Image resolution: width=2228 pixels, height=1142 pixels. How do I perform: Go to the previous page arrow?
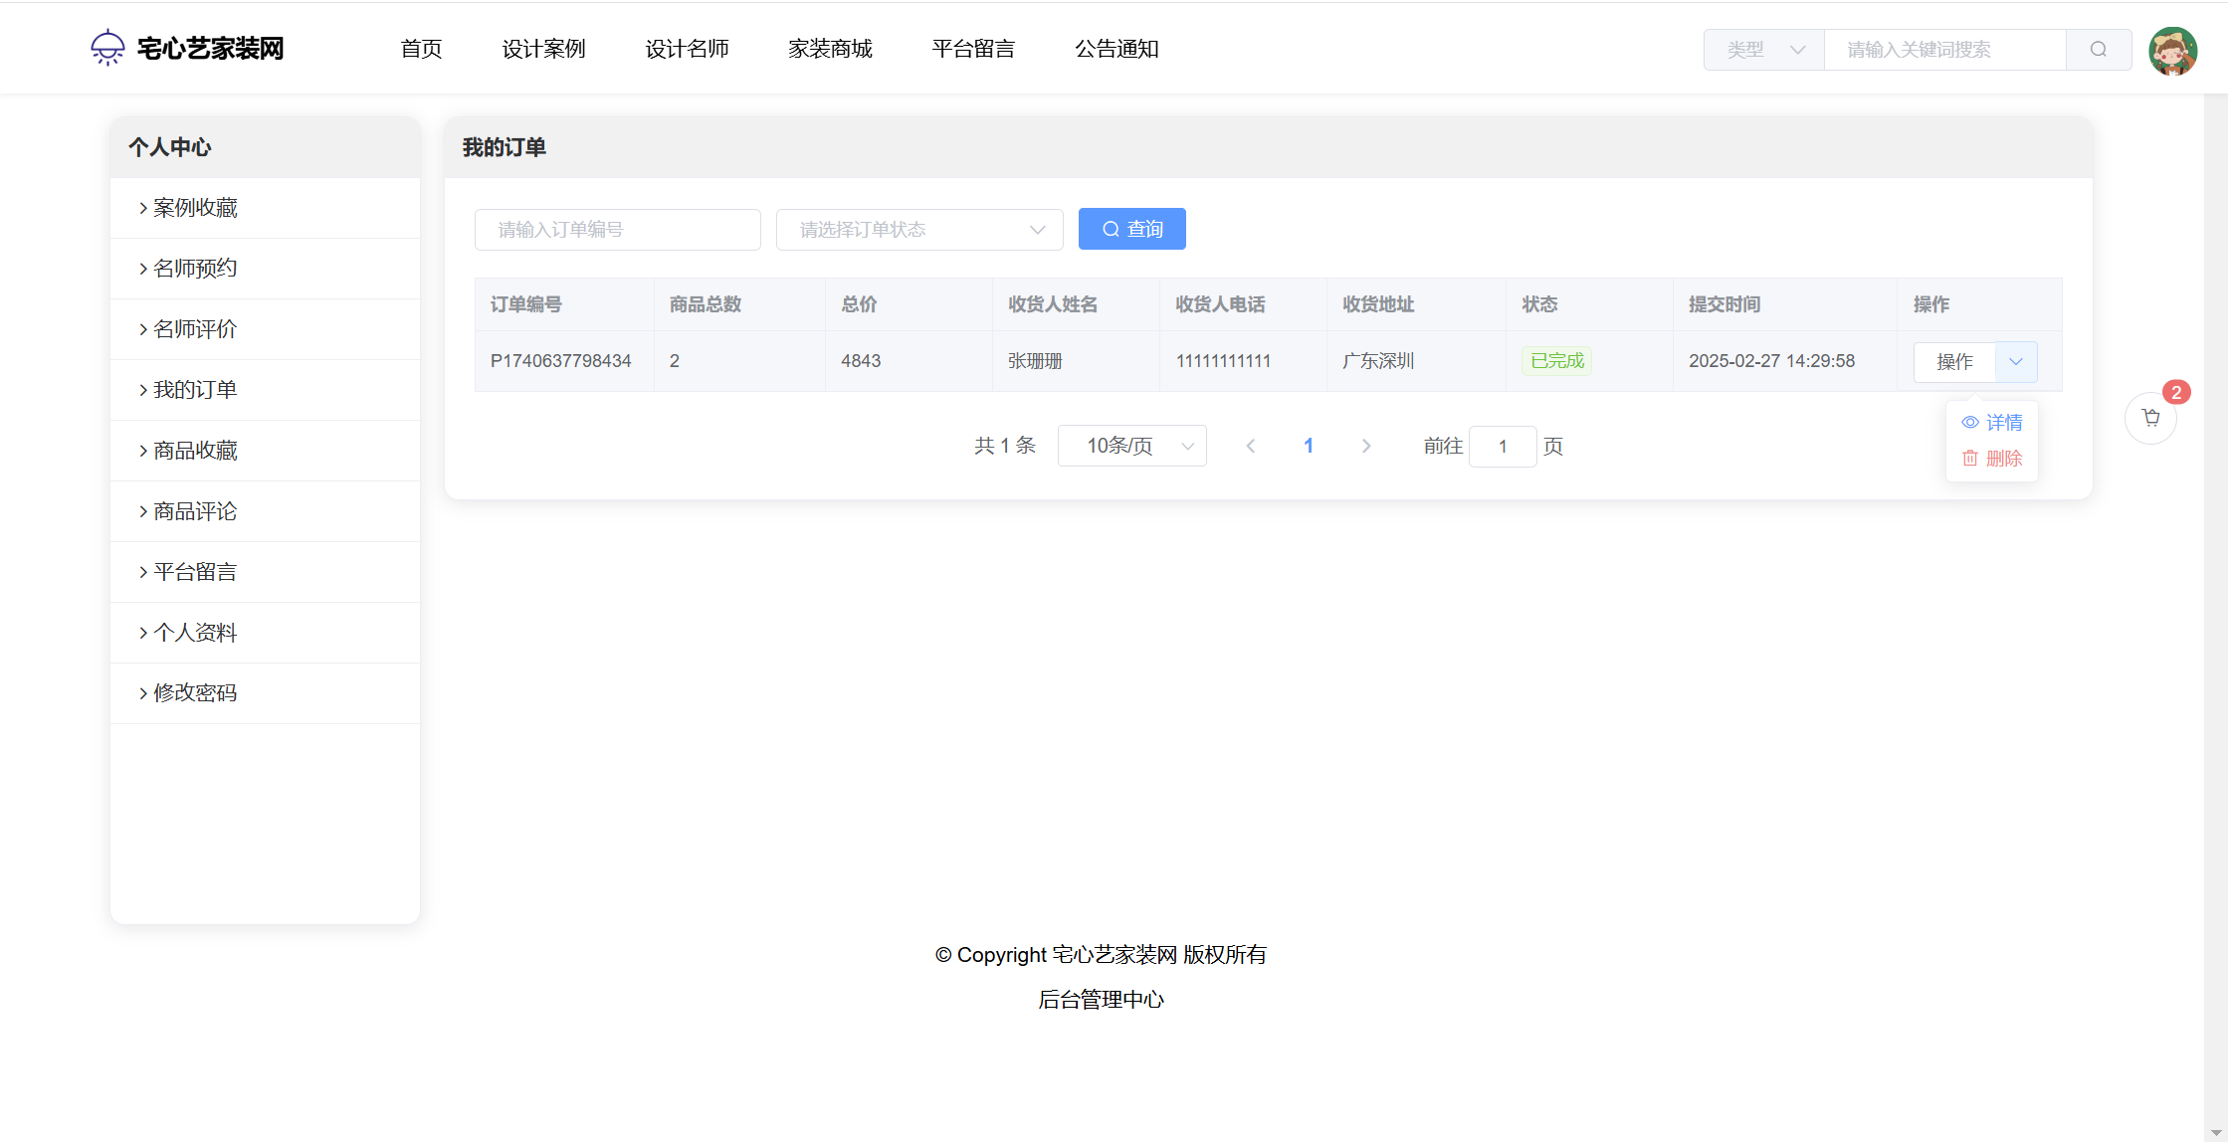point(1251,447)
